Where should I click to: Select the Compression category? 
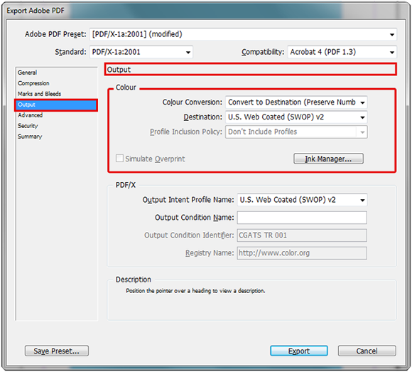tap(33, 83)
